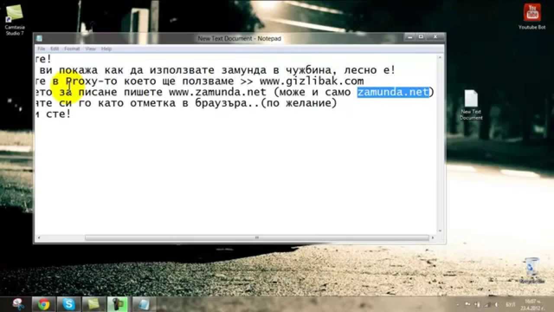This screenshot has width=554, height=312.
Task: Open the camera recorder taskbar icon
Action: click(x=117, y=304)
